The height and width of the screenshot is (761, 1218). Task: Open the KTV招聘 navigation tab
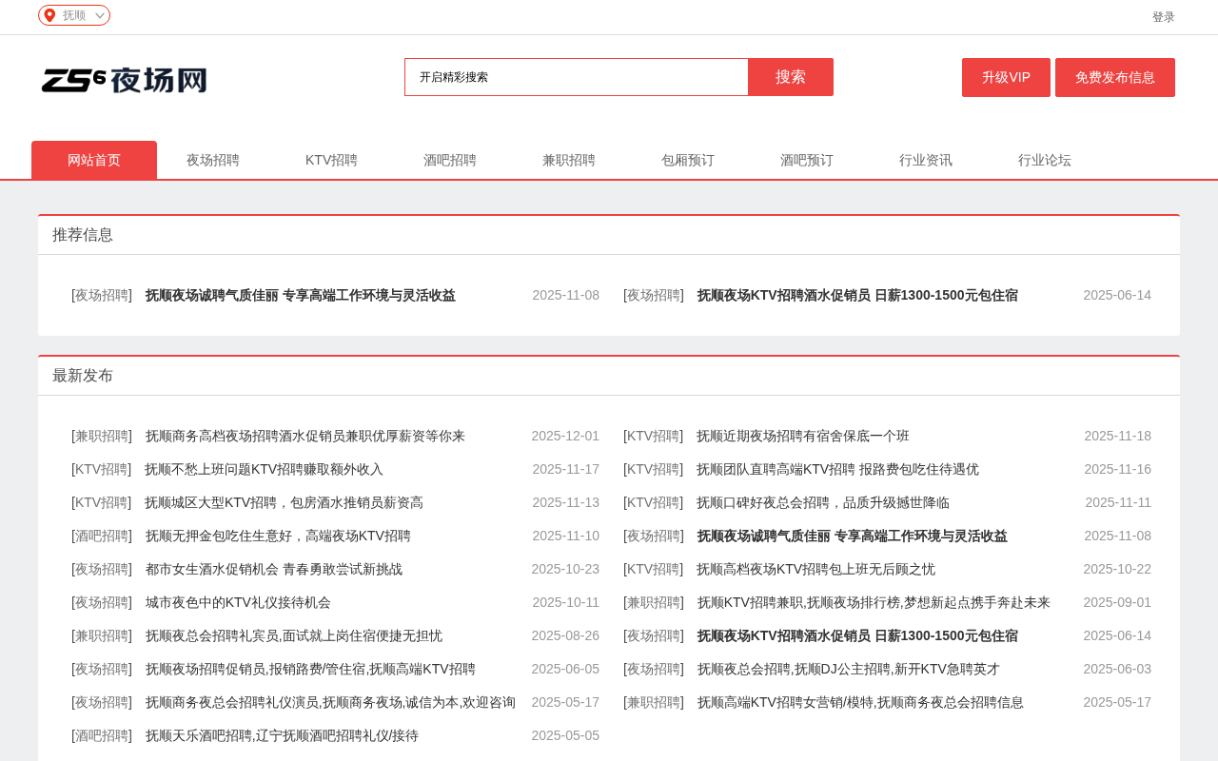coord(331,160)
